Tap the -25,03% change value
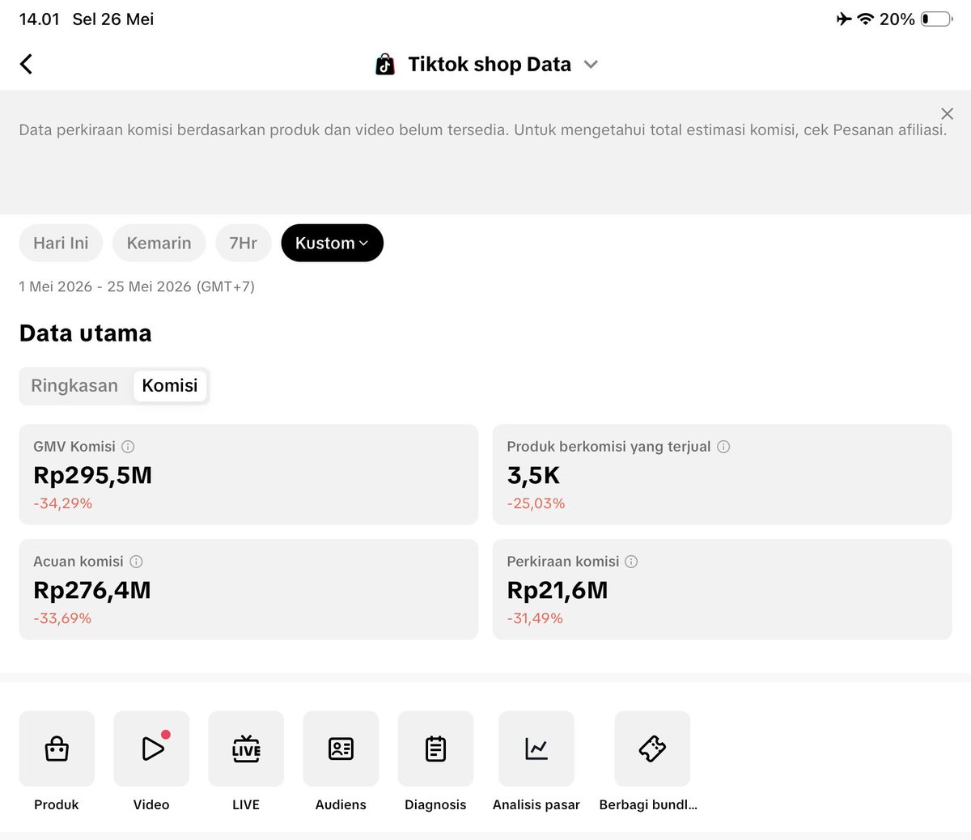The width and height of the screenshot is (971, 840). (536, 503)
